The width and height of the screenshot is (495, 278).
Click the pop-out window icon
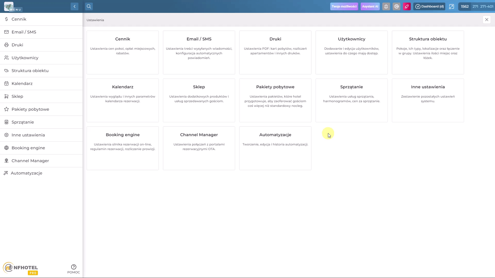451,6
